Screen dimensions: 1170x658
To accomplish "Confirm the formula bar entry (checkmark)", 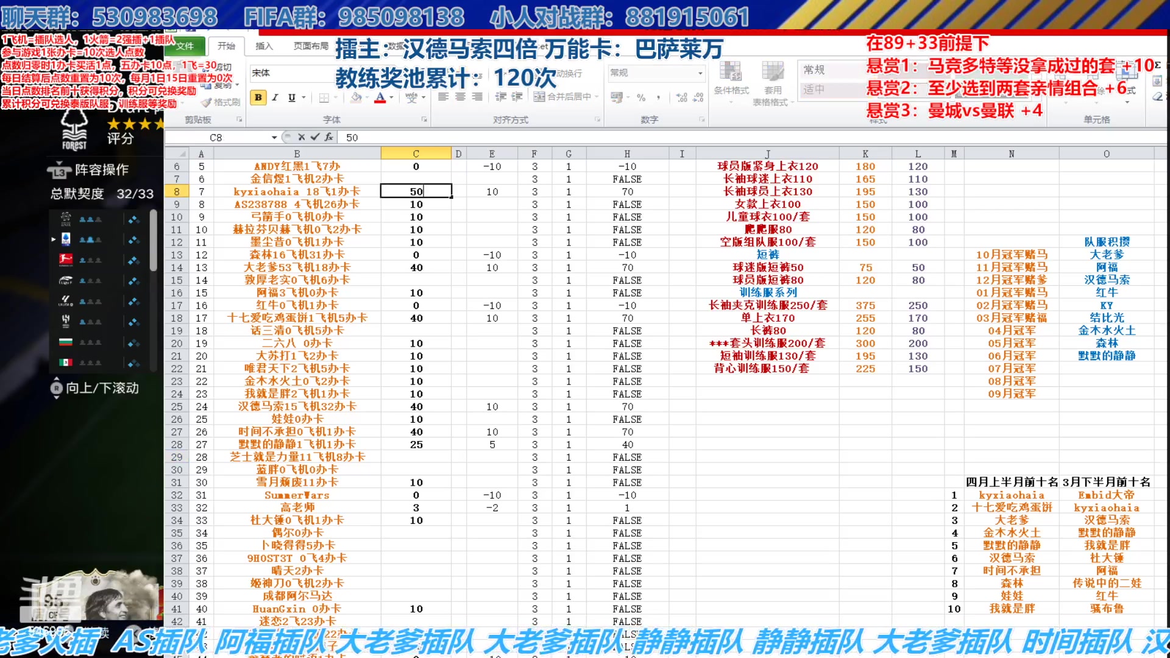I will coord(315,137).
